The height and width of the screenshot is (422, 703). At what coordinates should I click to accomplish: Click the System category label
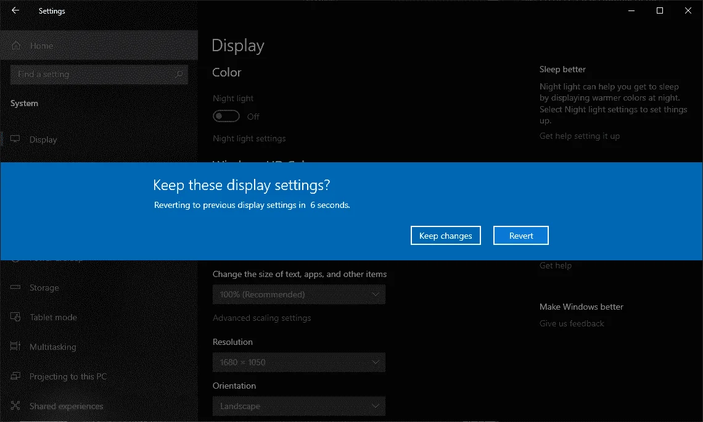coord(24,103)
